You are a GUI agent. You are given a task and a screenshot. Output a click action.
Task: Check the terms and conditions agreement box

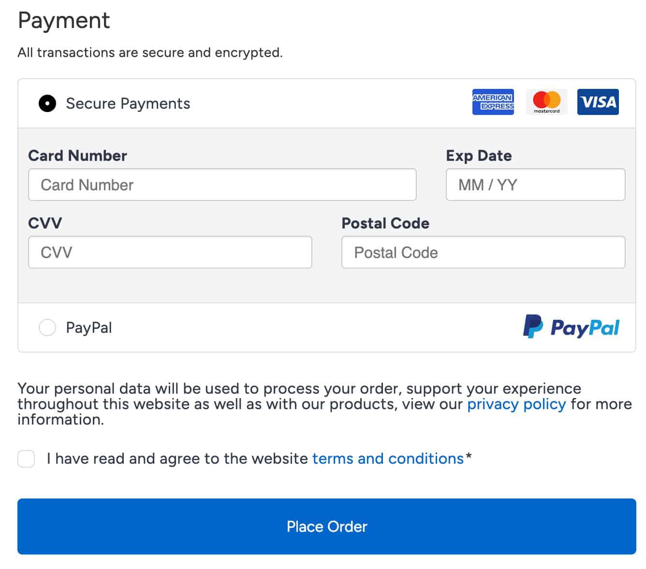[26, 458]
